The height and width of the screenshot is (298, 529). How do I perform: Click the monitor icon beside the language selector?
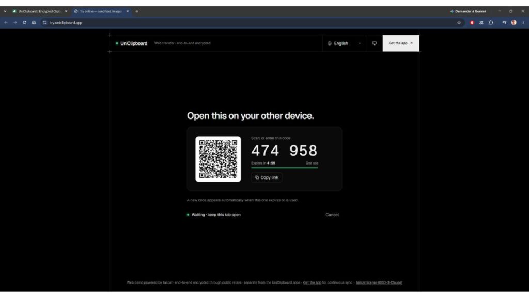[375, 43]
